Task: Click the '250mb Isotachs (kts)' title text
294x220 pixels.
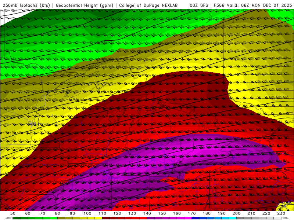Action: coord(26,5)
